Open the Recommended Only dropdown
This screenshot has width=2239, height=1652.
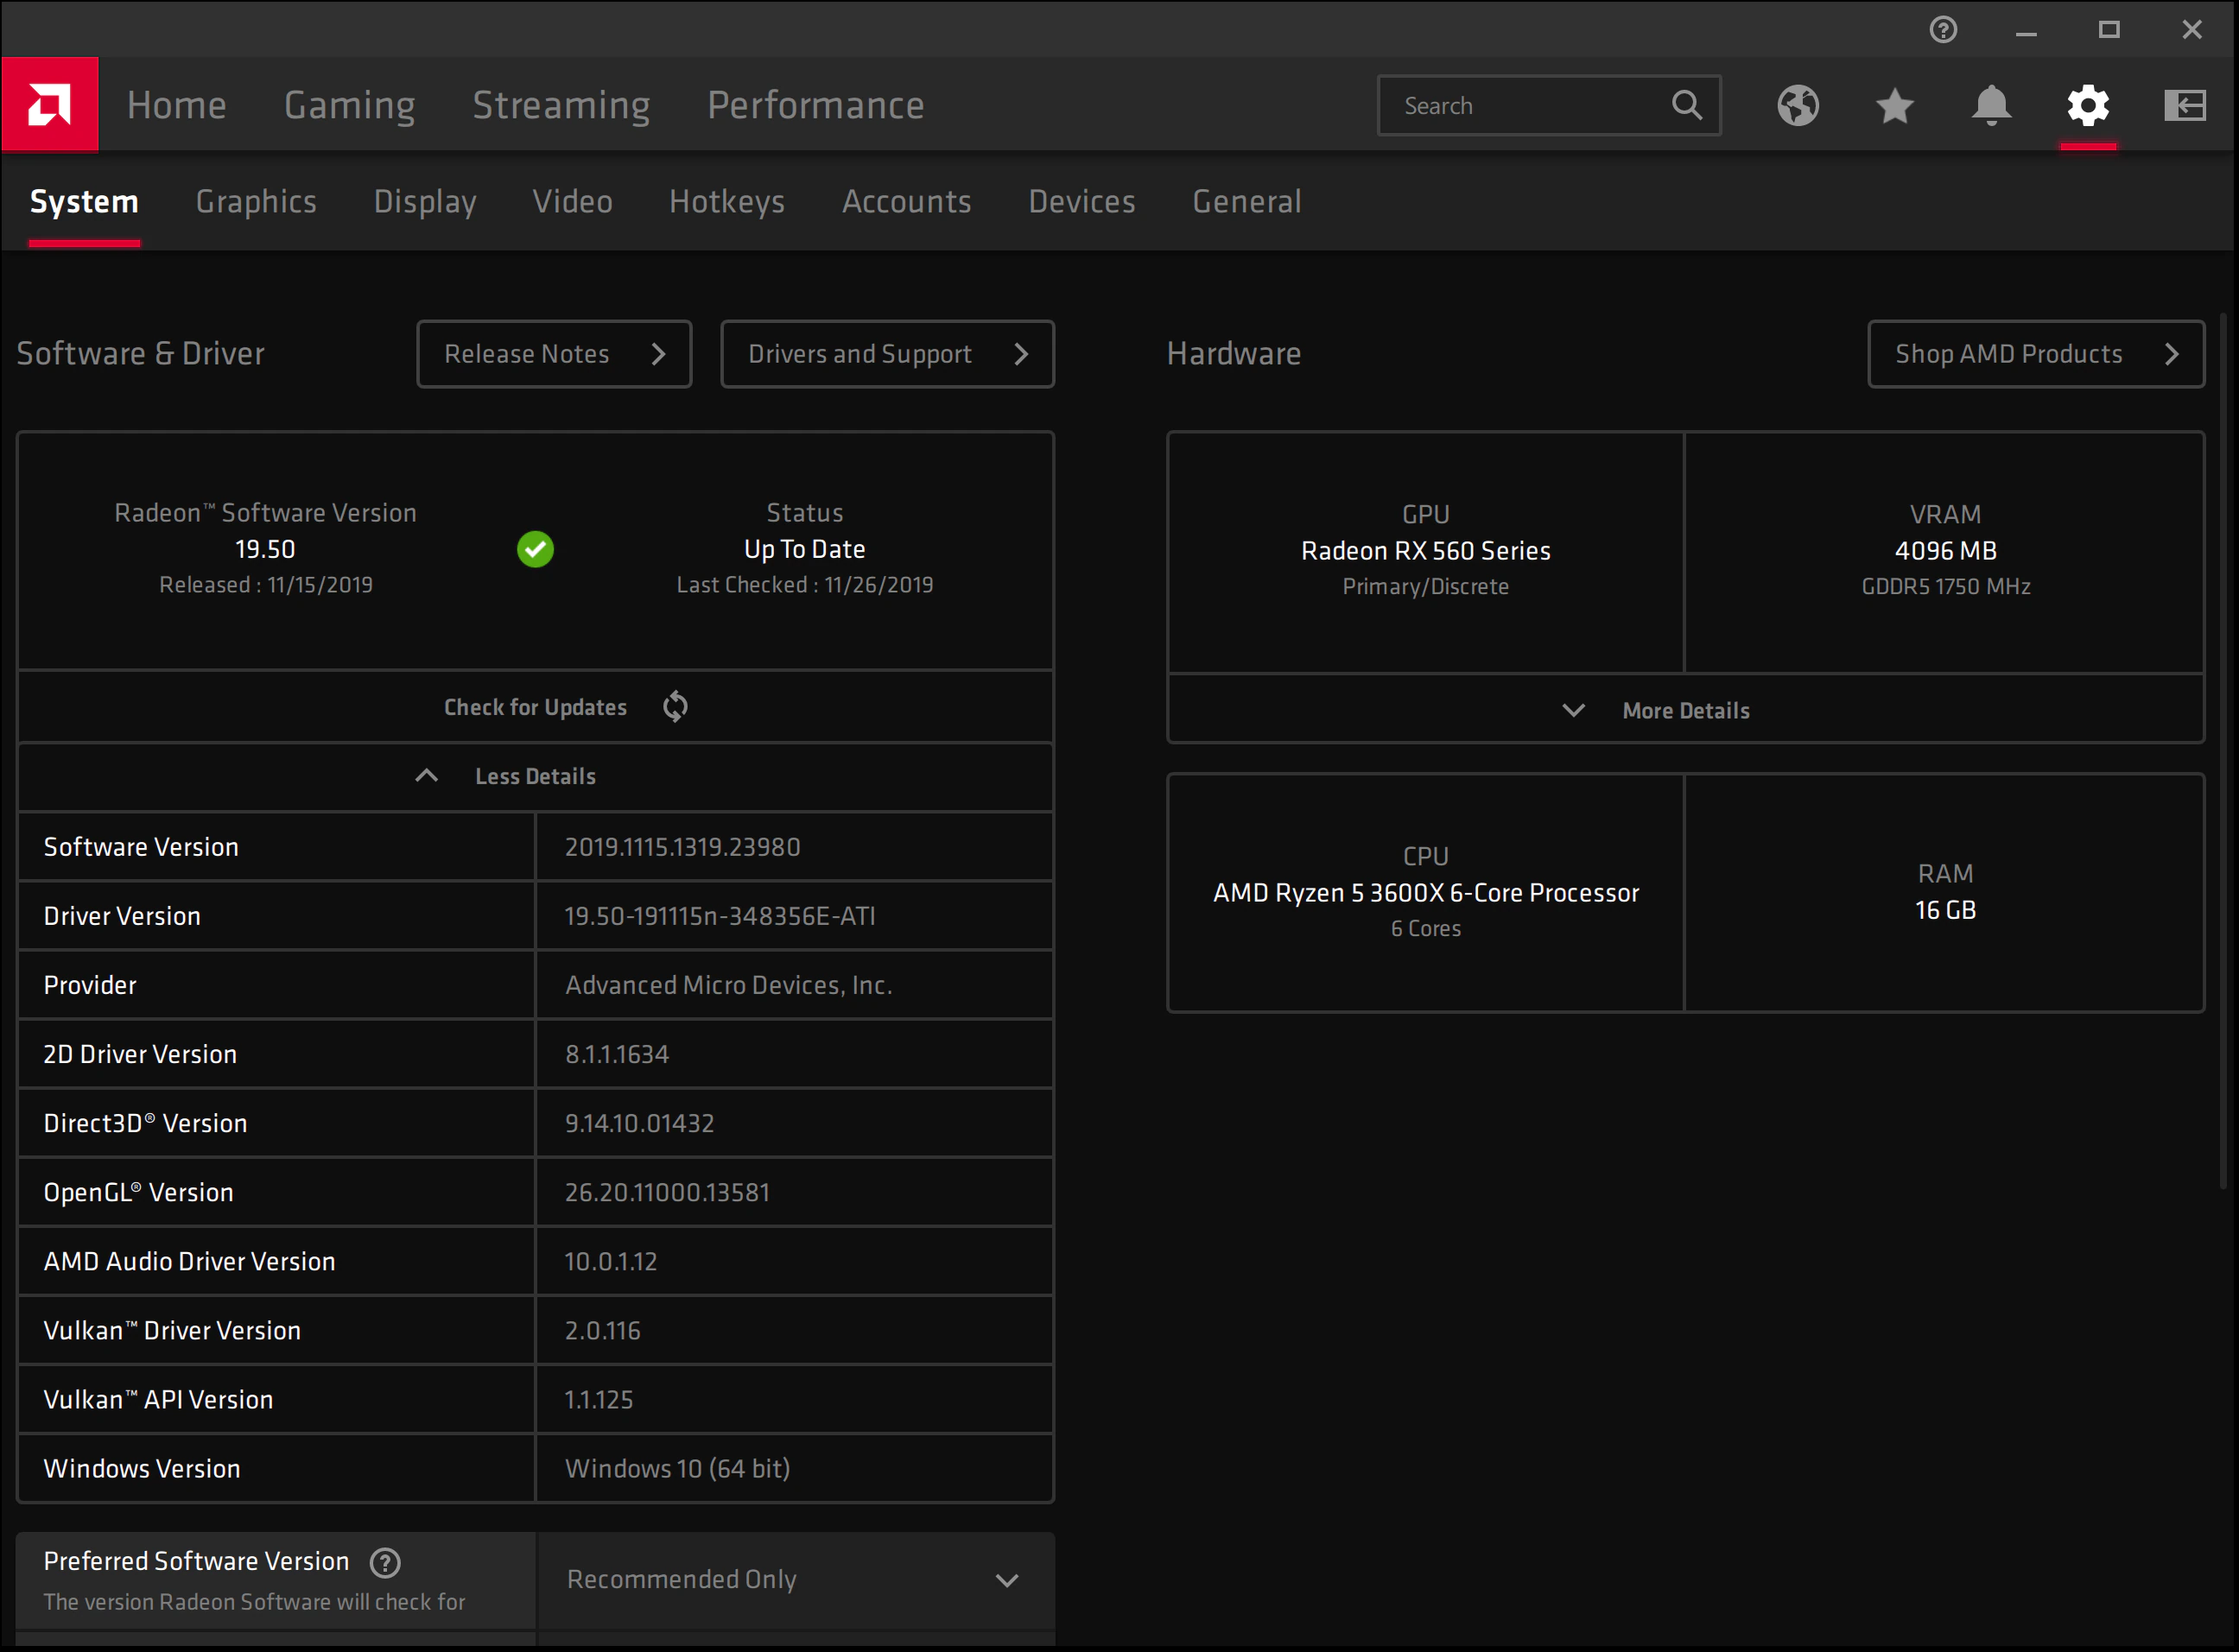795,1580
